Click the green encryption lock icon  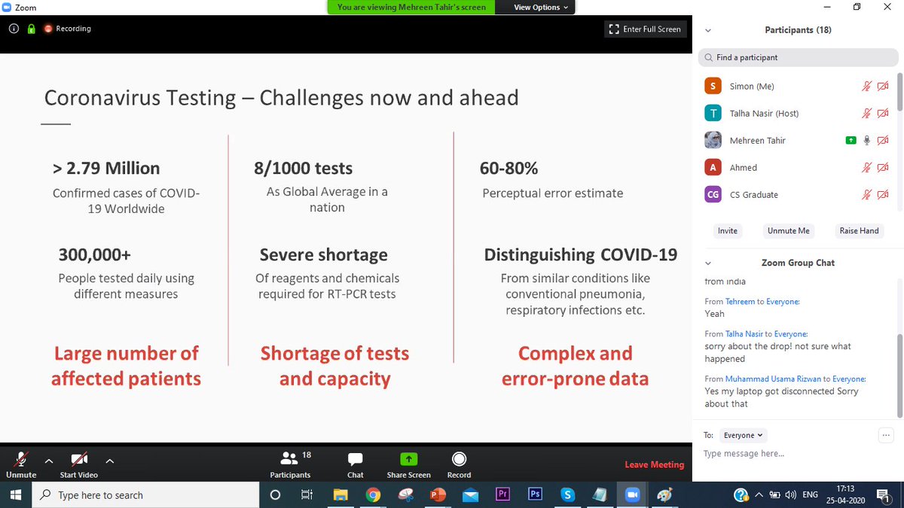tap(31, 29)
